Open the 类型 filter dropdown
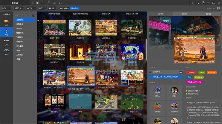Screen dimensions: 222x124 (x=7, y=8)
